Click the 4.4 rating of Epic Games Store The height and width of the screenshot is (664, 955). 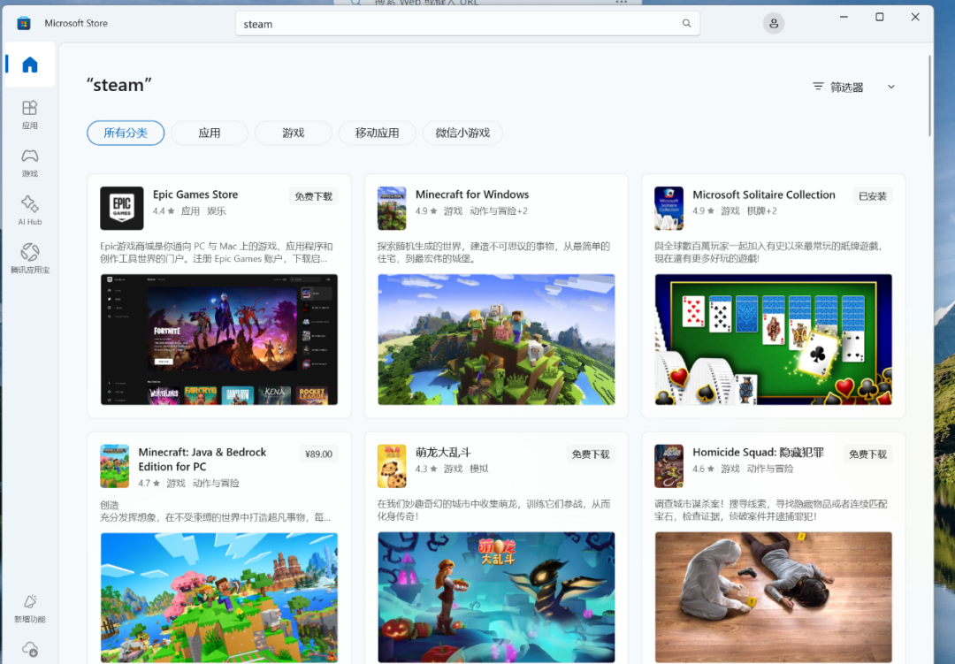click(164, 210)
